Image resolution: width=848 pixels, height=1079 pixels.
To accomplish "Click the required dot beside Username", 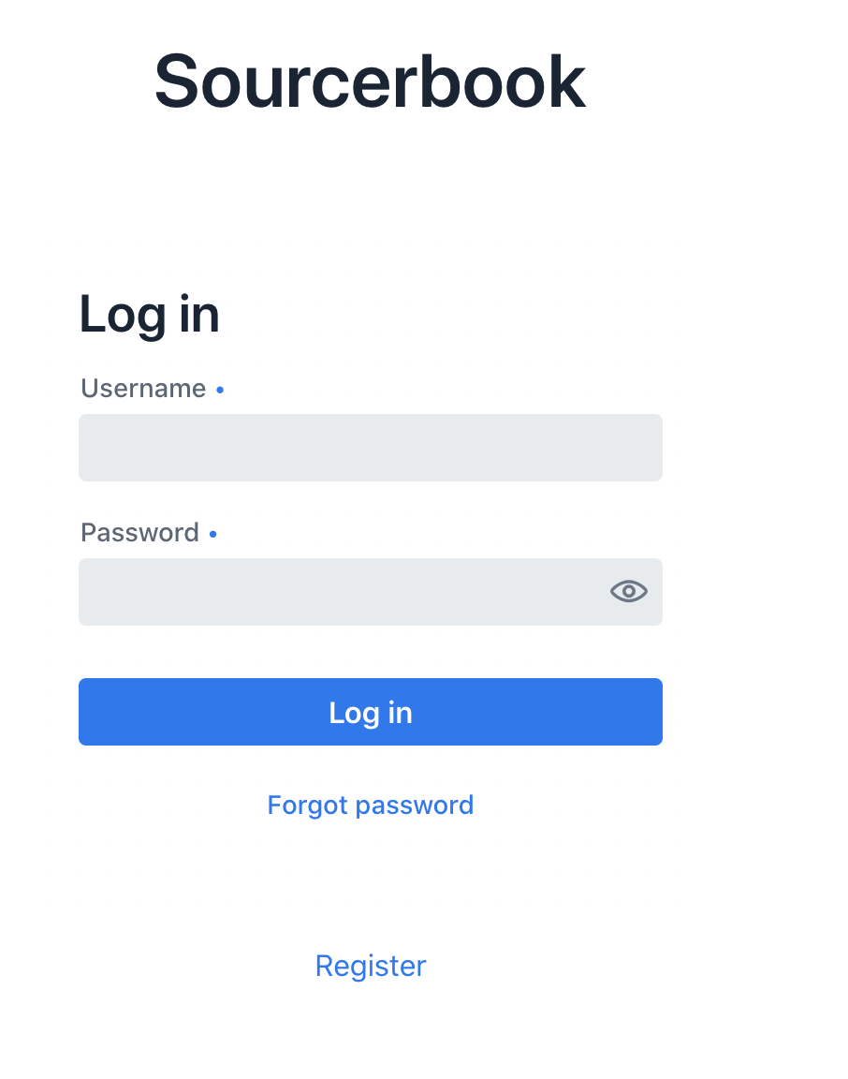I will (x=220, y=390).
